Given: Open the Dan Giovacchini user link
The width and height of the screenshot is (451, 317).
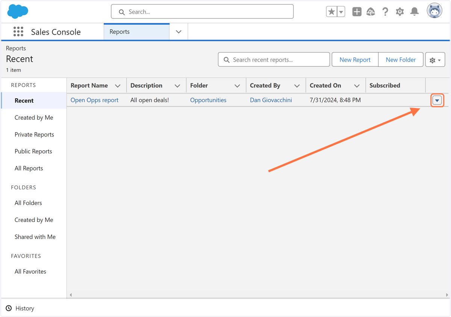Looking at the screenshot, I should point(271,100).
